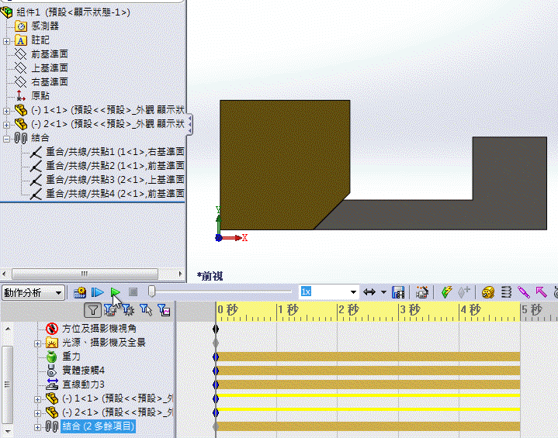Collapse the 結合 mates folder in the feature tree
The height and width of the screenshot is (438, 558).
pyautogui.click(x=6, y=139)
